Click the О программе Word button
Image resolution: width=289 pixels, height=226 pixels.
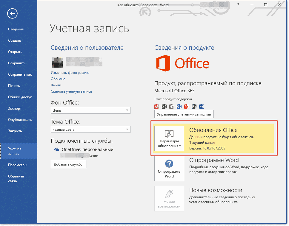click(169, 169)
